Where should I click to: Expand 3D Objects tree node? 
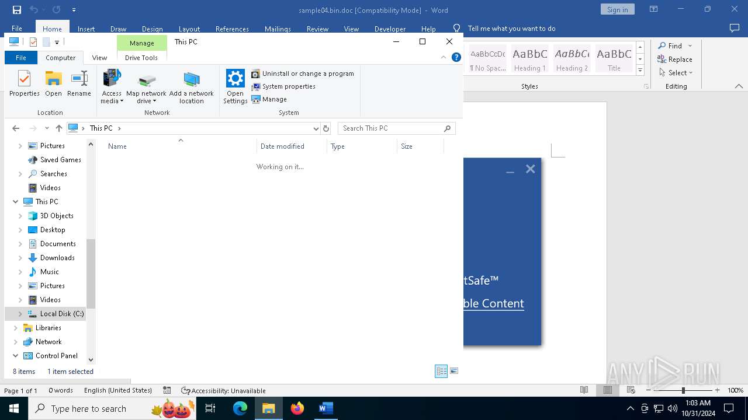point(20,216)
